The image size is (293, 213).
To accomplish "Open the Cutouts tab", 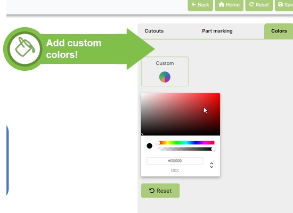I will (x=154, y=31).
